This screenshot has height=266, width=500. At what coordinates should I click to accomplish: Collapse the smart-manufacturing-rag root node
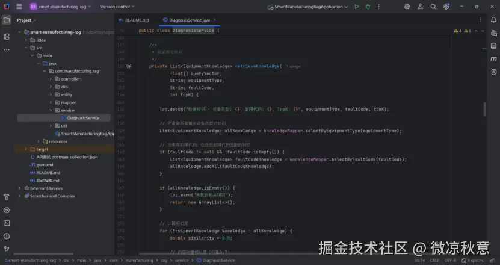(x=20, y=32)
